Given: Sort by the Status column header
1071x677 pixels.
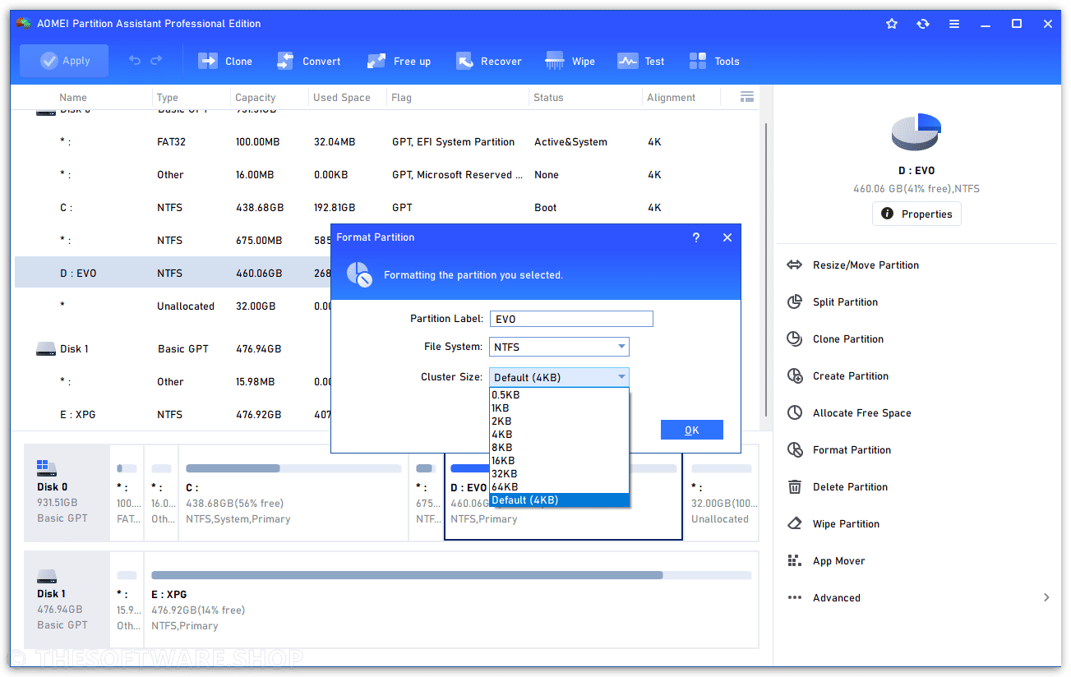Looking at the screenshot, I should pyautogui.click(x=548, y=97).
